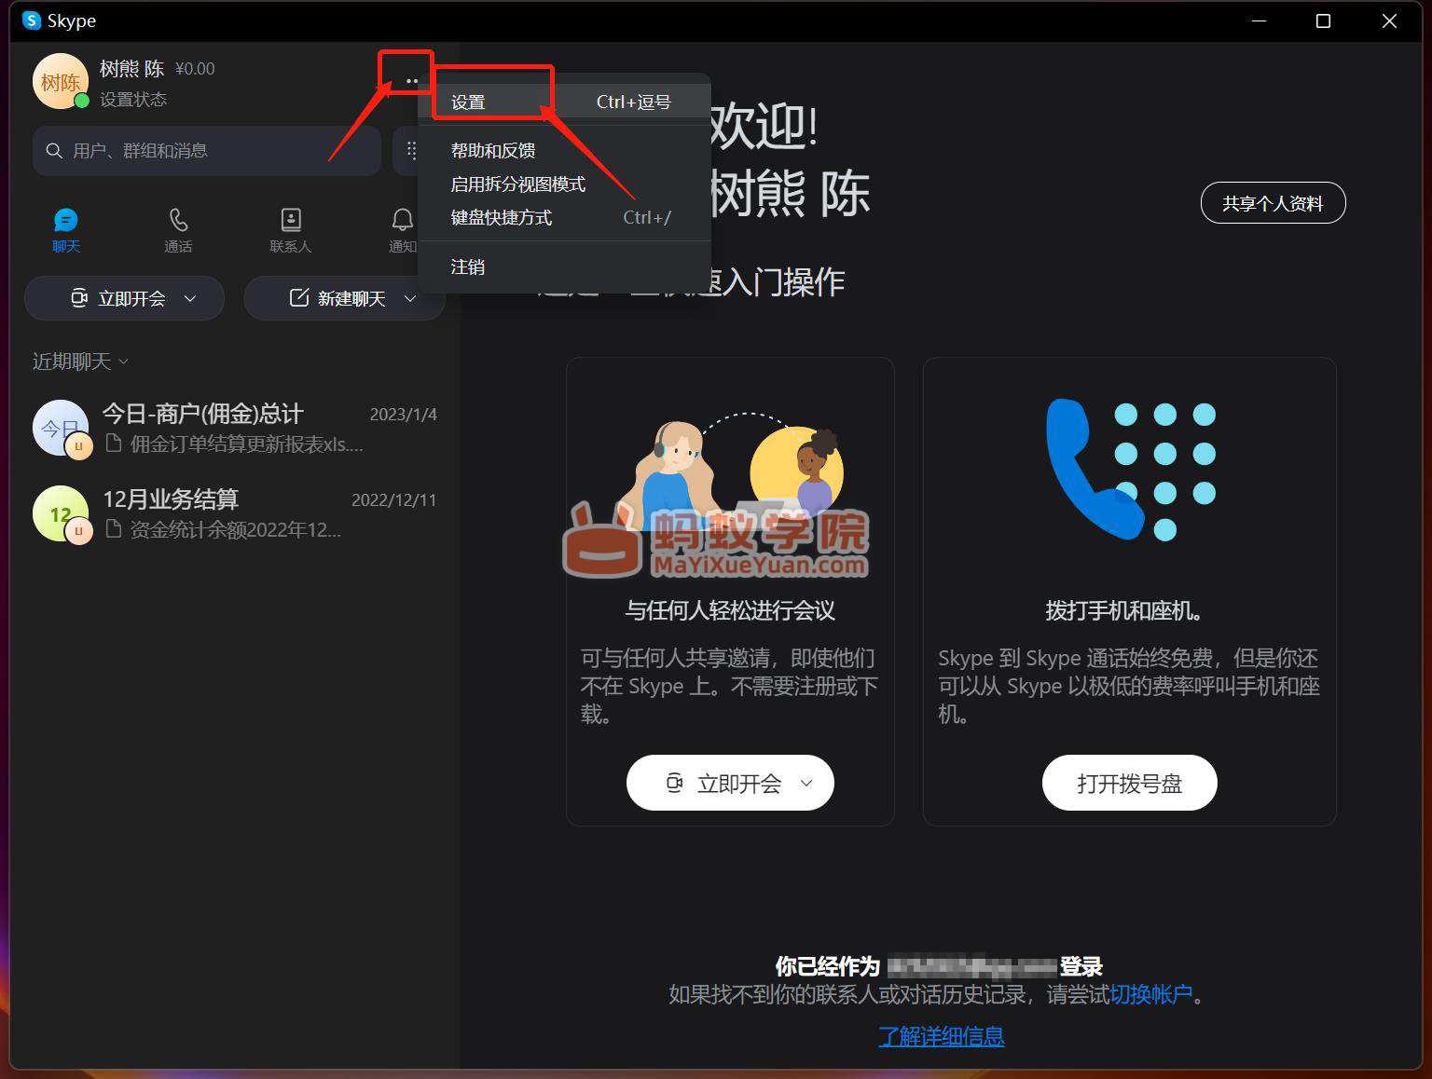Click 设置状态 under the profile name
1432x1079 pixels.
[133, 100]
